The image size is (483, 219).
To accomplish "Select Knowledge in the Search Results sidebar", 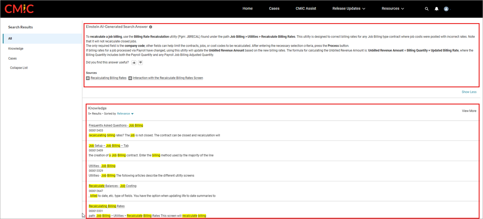I will point(16,49).
